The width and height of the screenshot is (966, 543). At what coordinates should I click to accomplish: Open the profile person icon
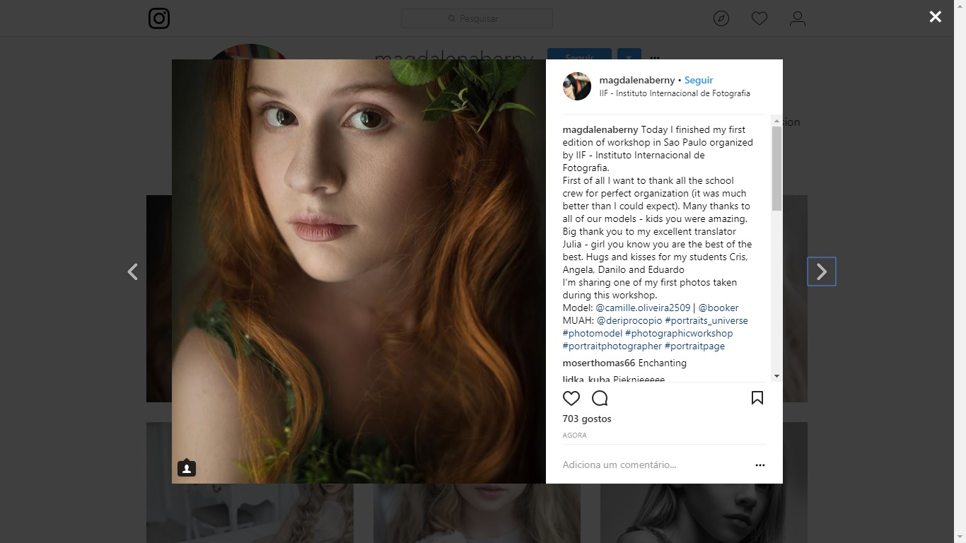[797, 18]
